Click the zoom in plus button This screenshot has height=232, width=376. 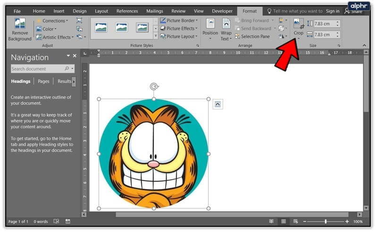[x=347, y=222]
